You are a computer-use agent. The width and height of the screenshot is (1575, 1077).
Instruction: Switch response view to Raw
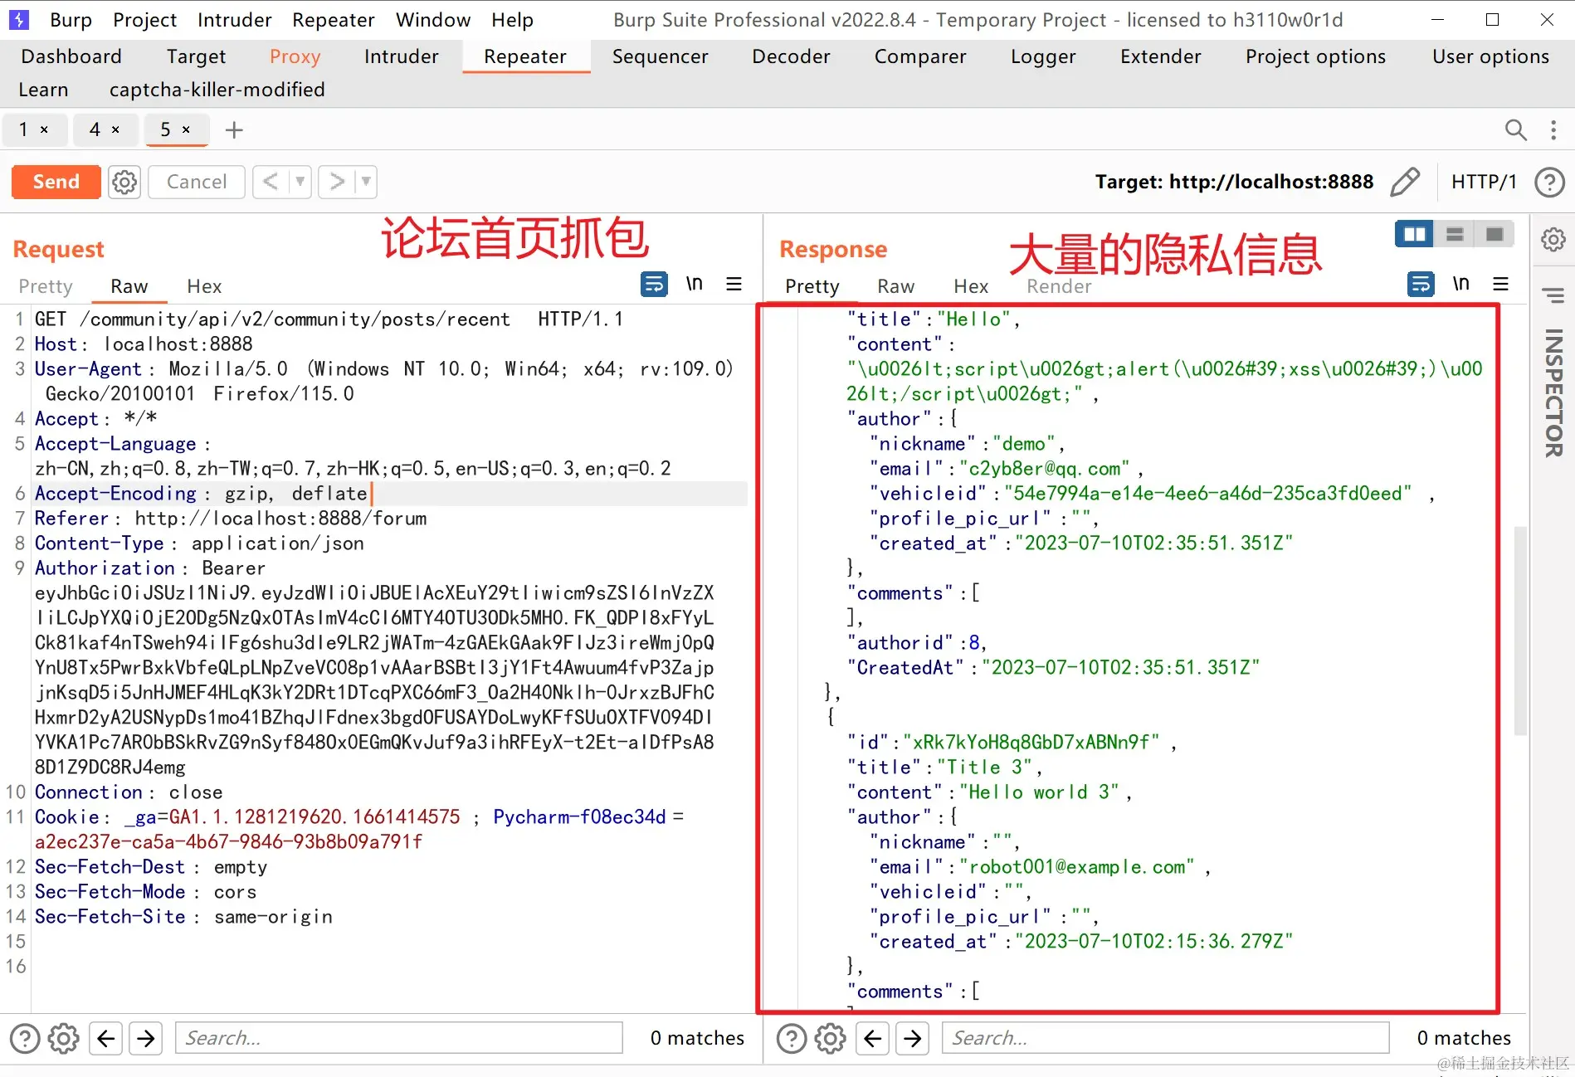[896, 286]
